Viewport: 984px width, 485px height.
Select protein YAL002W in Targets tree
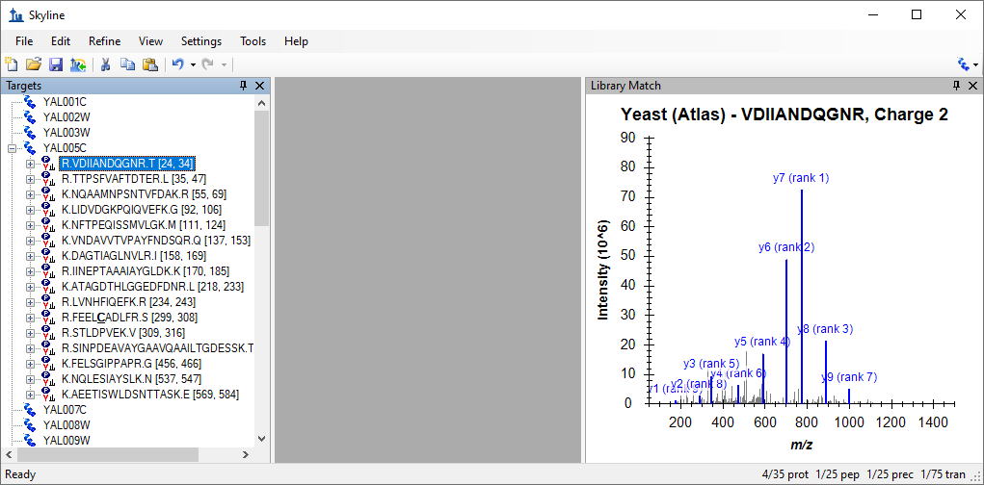pyautogui.click(x=66, y=117)
